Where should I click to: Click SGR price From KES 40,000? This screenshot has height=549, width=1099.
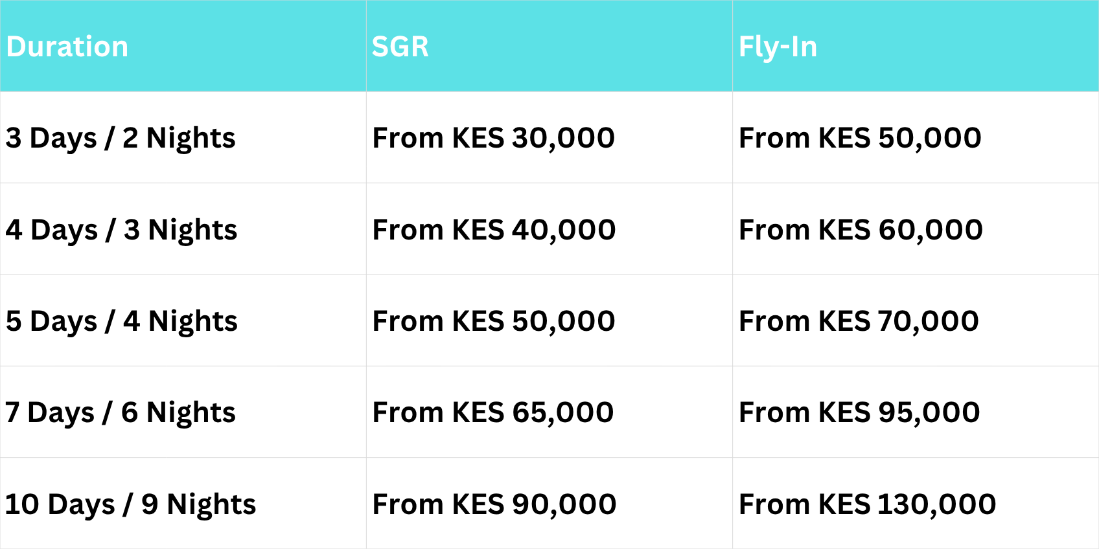[494, 230]
